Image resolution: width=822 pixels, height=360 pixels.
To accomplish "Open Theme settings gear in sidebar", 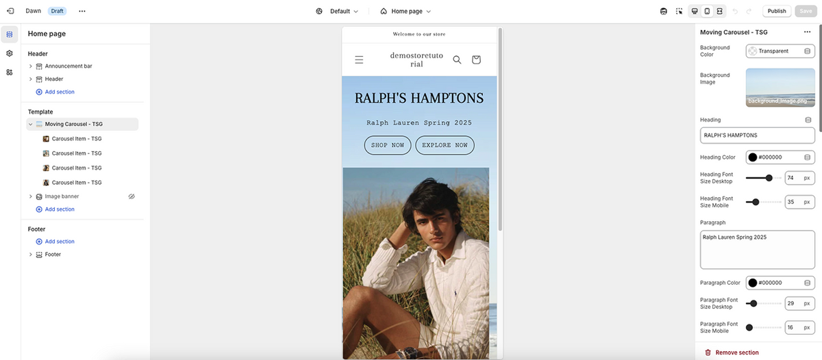I will (x=10, y=53).
